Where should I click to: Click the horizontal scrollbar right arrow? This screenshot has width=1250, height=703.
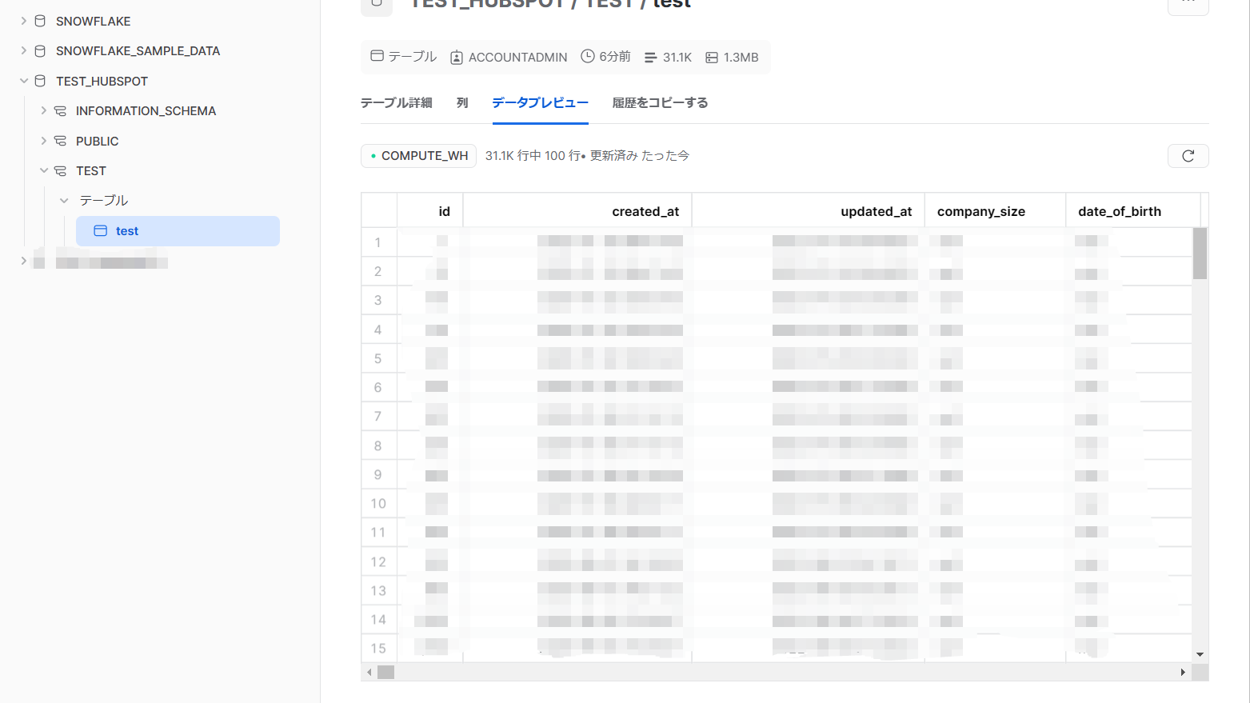(1183, 673)
